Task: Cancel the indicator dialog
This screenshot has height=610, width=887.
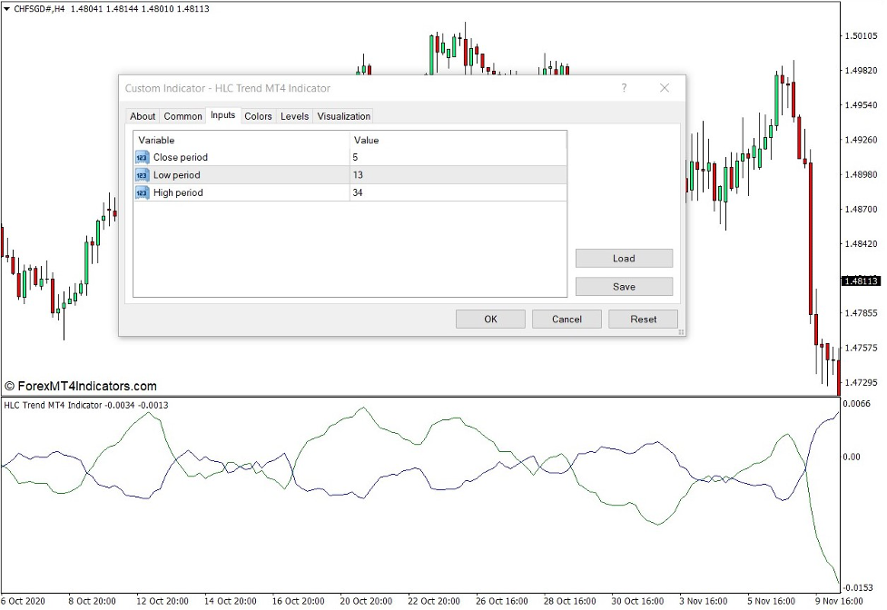Action: pyautogui.click(x=567, y=319)
